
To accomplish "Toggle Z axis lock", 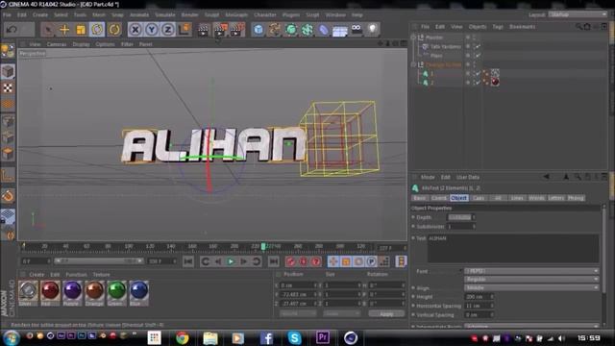I will point(168,30).
